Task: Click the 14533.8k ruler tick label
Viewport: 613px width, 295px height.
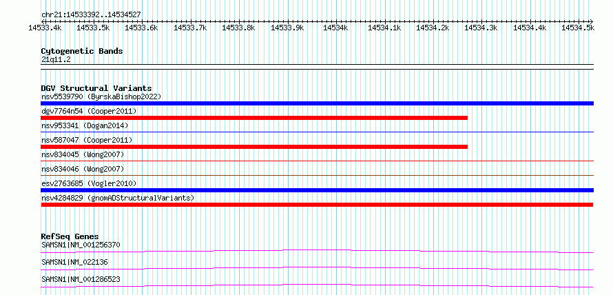Action: click(238, 28)
